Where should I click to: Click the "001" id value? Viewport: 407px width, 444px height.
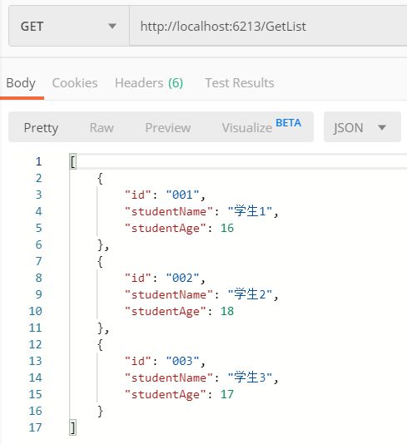(183, 195)
